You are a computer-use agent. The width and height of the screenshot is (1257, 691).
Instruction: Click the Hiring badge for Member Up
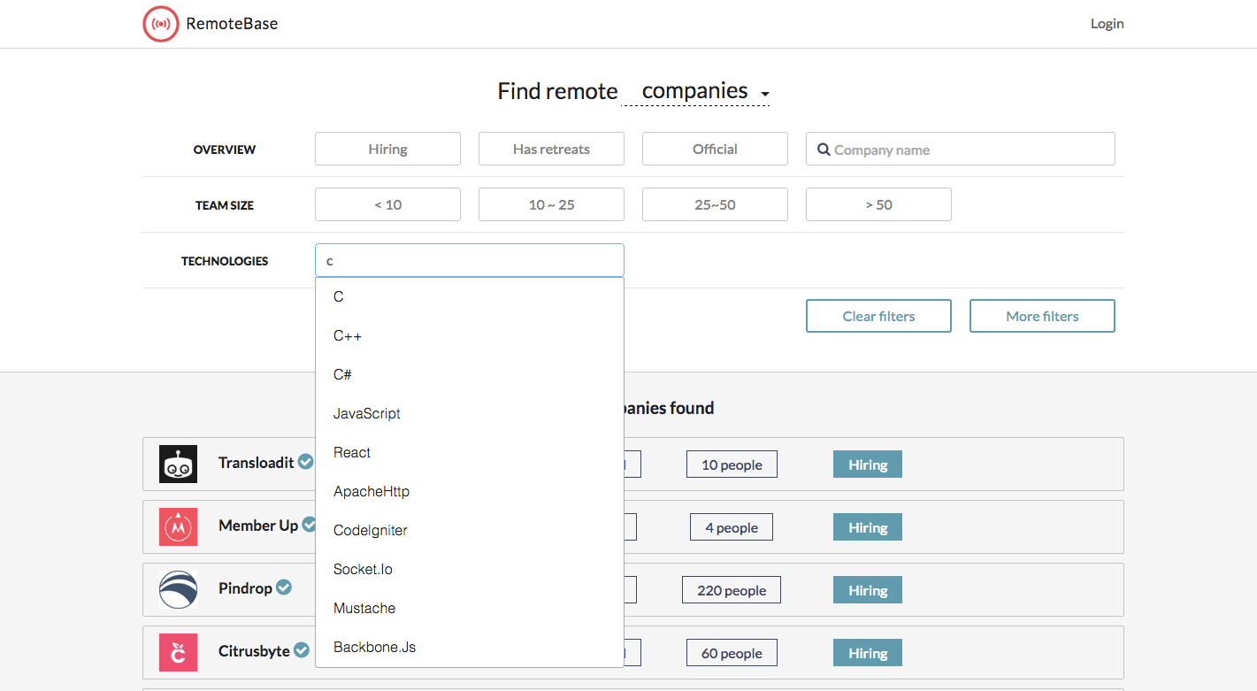[868, 527]
